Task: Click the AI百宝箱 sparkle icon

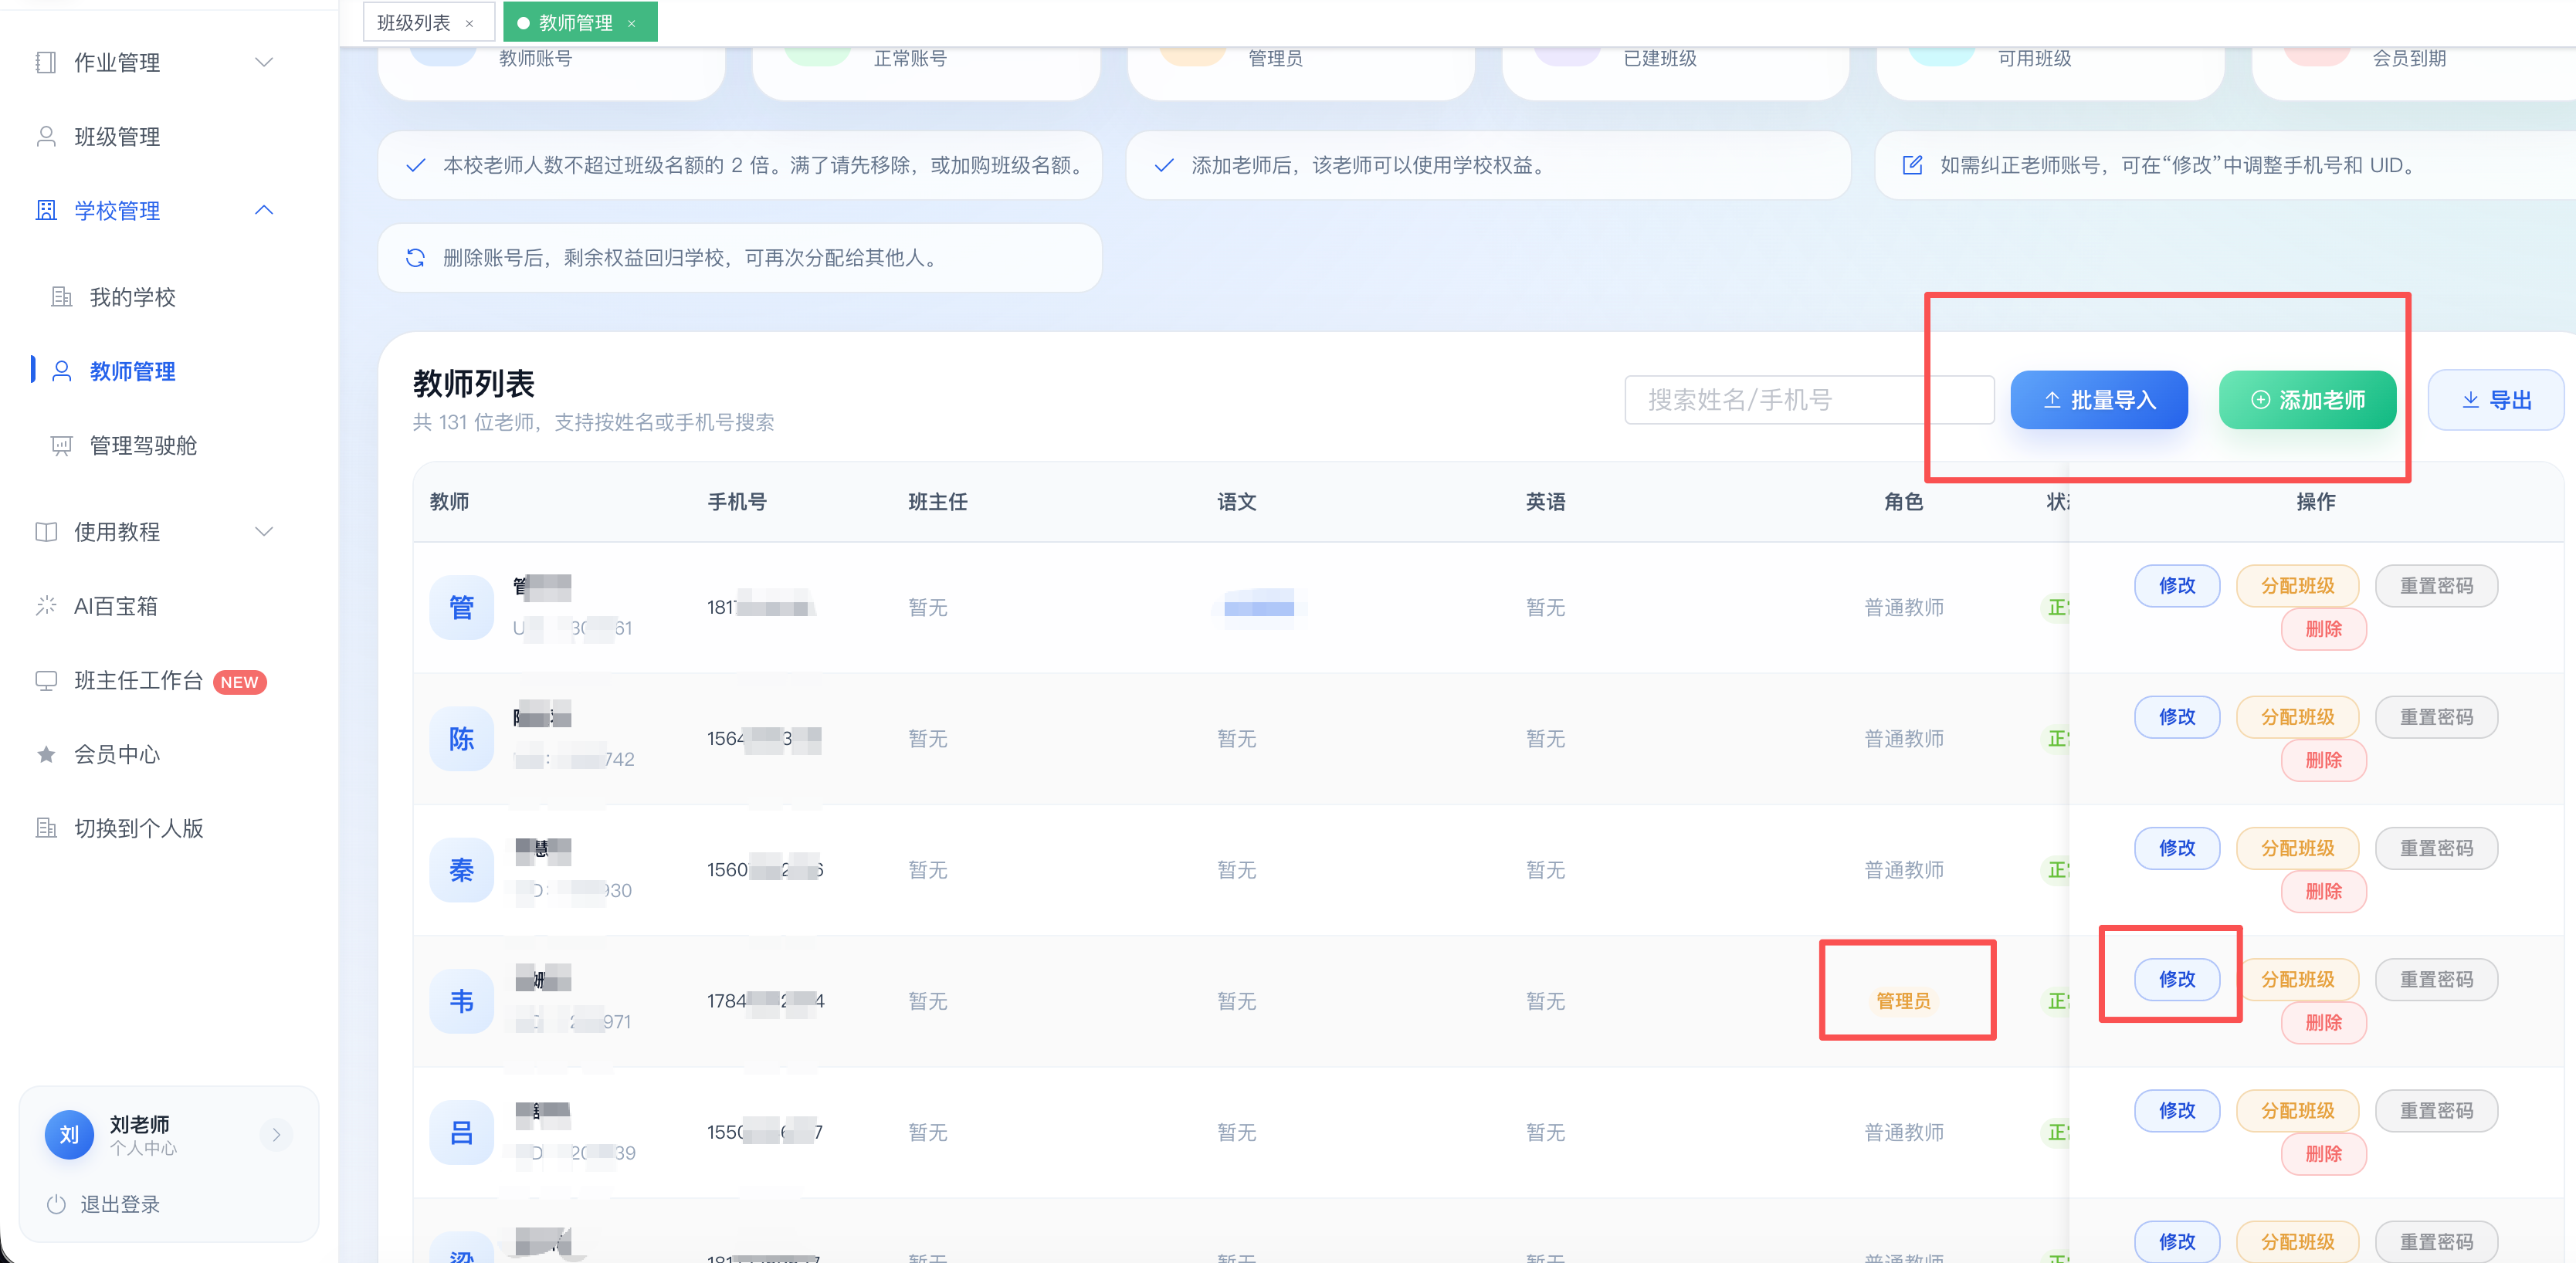Action: pos(46,606)
